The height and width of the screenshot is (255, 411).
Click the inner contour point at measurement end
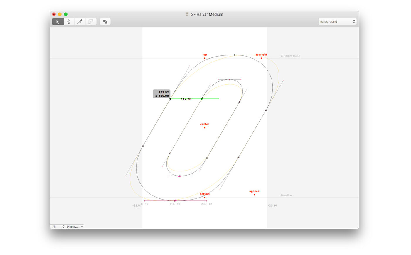202,99
